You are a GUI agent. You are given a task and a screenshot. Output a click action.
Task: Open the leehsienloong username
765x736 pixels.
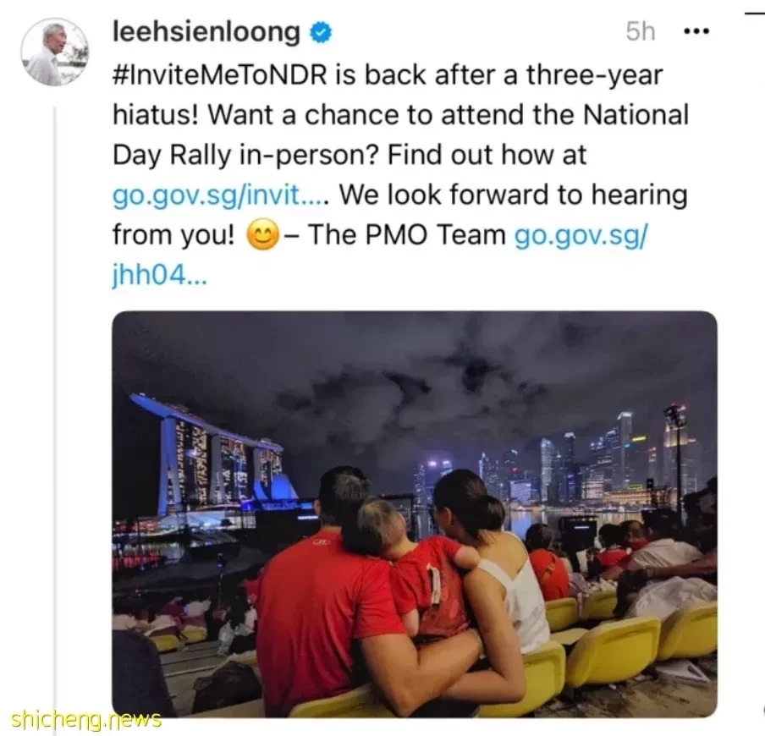(x=206, y=31)
